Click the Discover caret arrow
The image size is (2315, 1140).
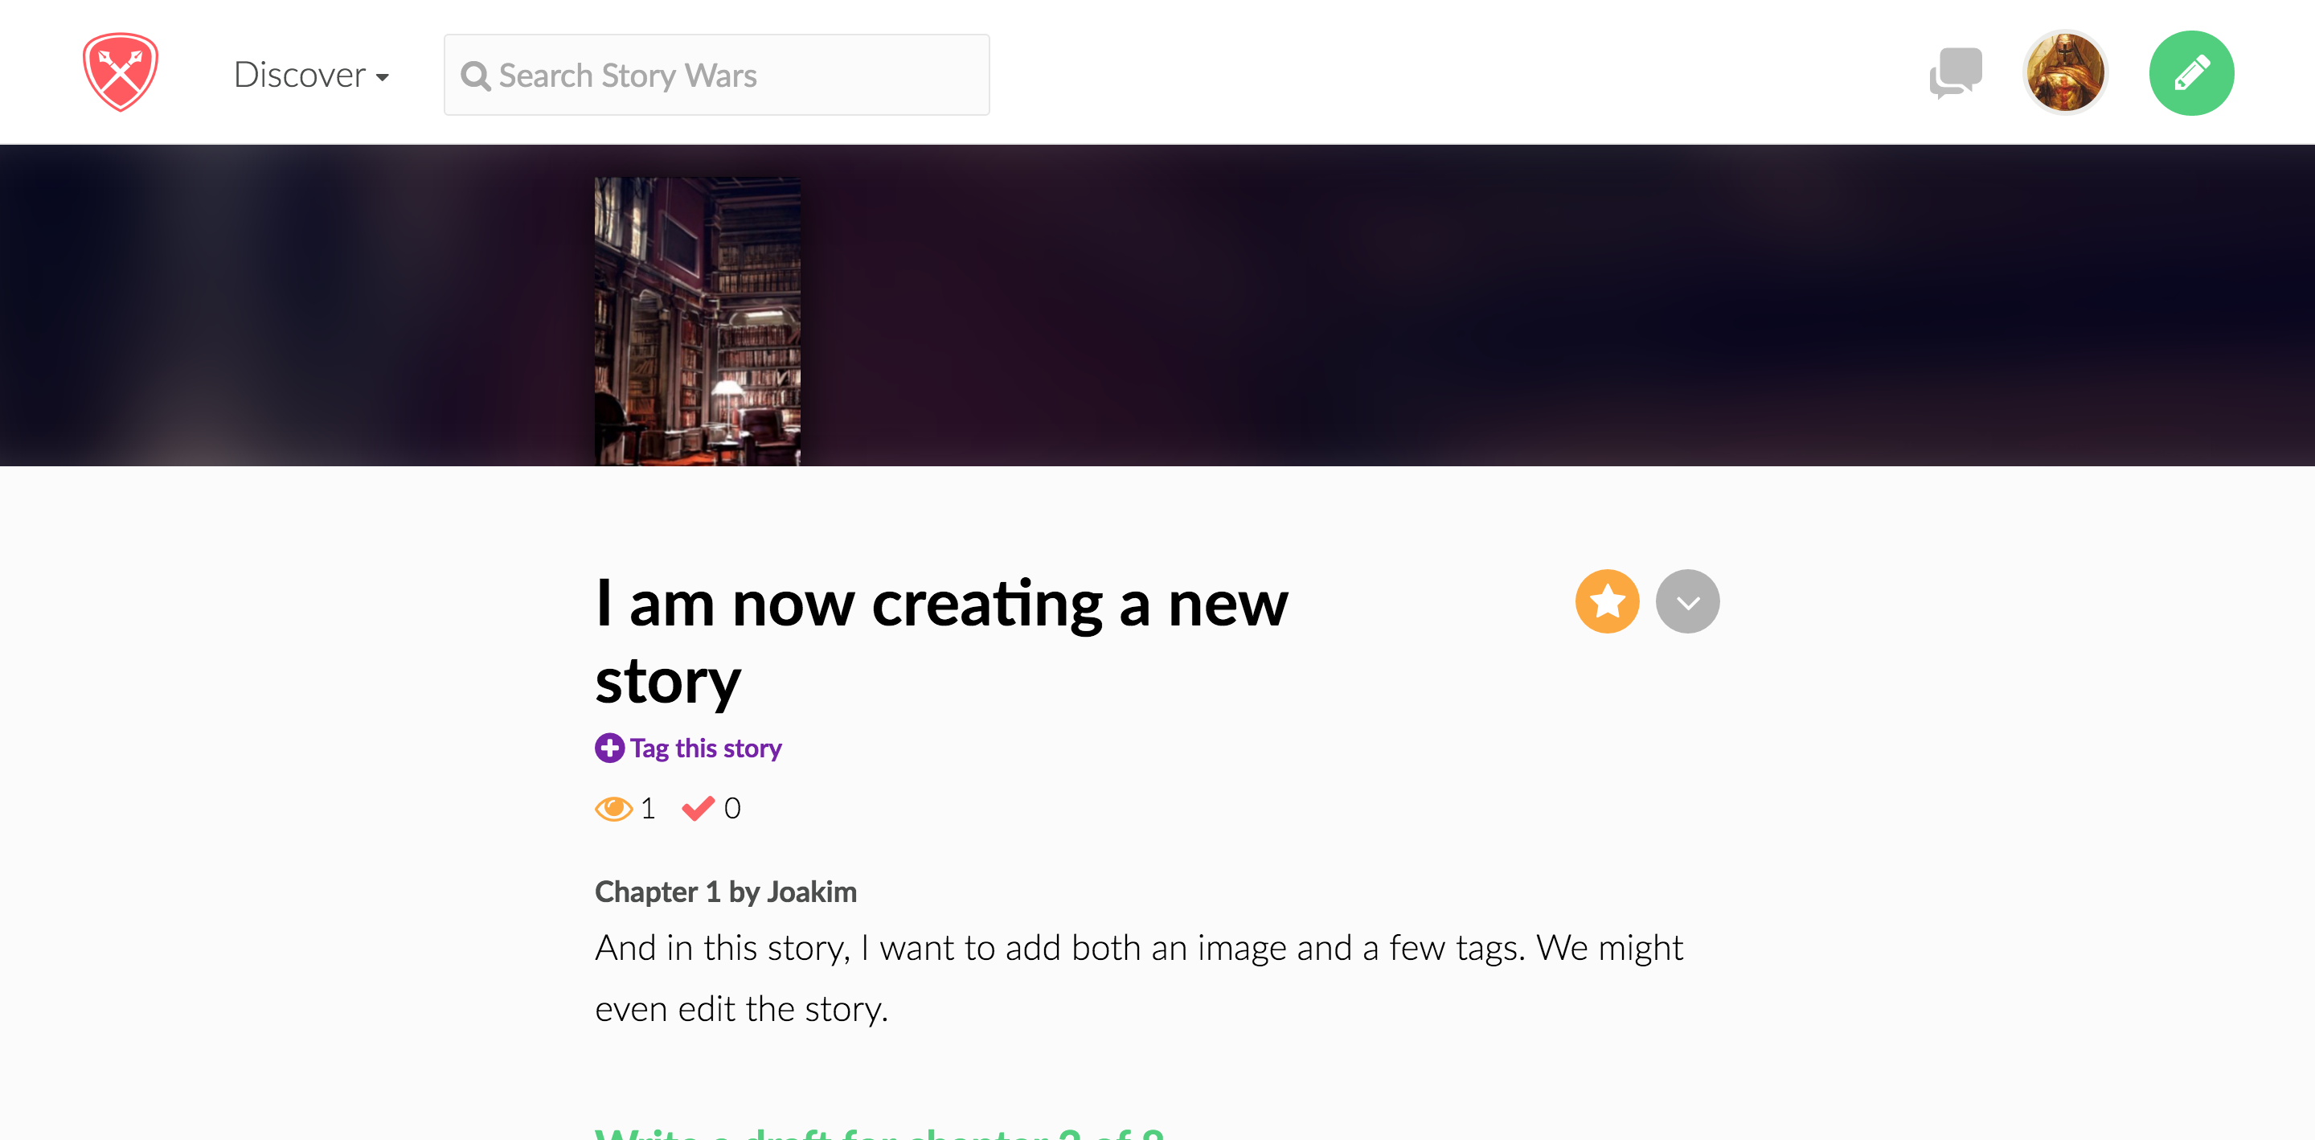pos(383,78)
